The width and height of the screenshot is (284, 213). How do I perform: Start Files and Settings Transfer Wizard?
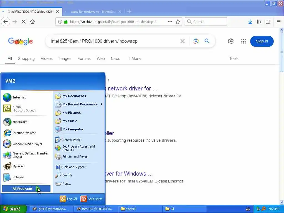26,155
